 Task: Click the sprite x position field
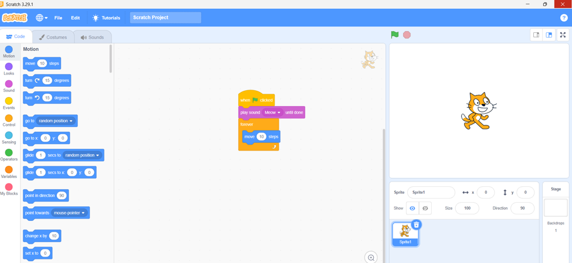click(486, 192)
